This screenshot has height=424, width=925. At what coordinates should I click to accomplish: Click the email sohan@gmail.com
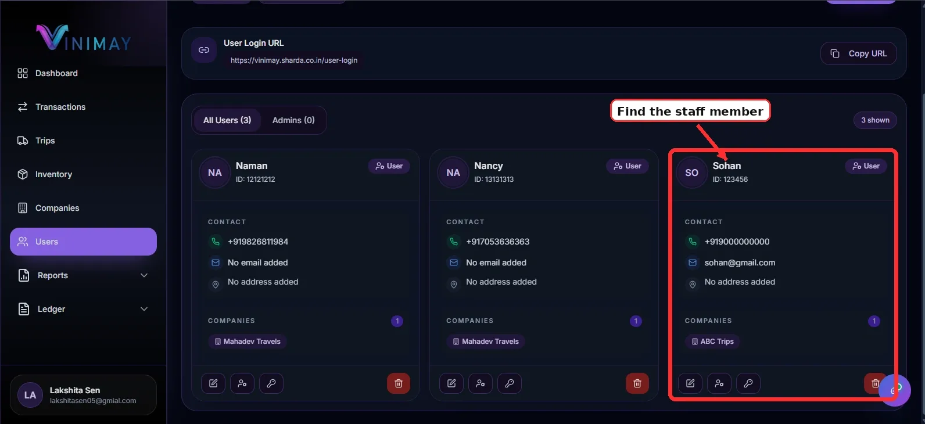(x=740, y=263)
